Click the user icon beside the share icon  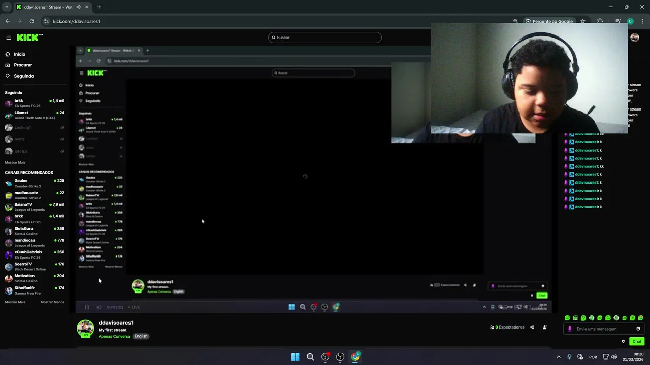coord(545,327)
